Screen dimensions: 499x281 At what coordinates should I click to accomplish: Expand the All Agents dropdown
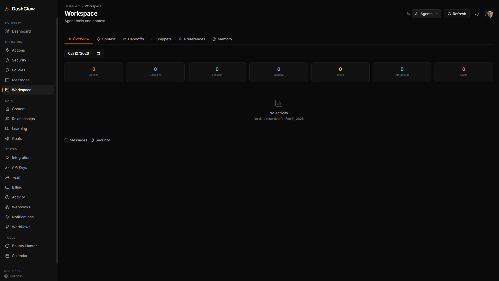[x=426, y=14]
